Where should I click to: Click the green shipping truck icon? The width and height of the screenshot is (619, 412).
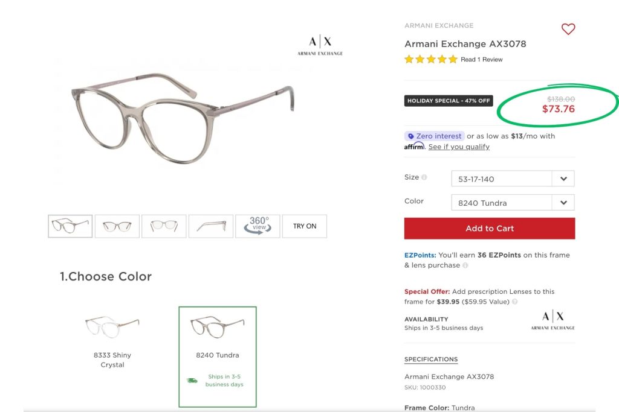pyautogui.click(x=193, y=379)
